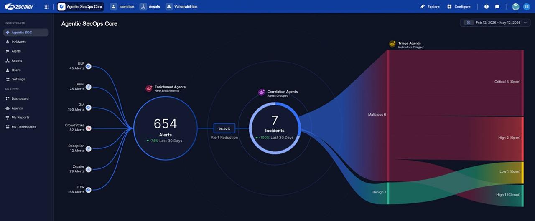Switch to the Identities tab
This screenshot has height=221, width=535.
click(x=122, y=7)
